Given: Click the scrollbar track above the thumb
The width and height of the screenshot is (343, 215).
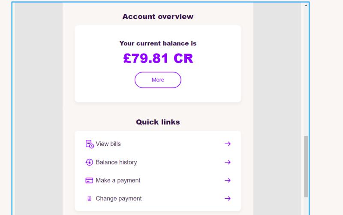Looking at the screenshot, I should click(306, 71).
